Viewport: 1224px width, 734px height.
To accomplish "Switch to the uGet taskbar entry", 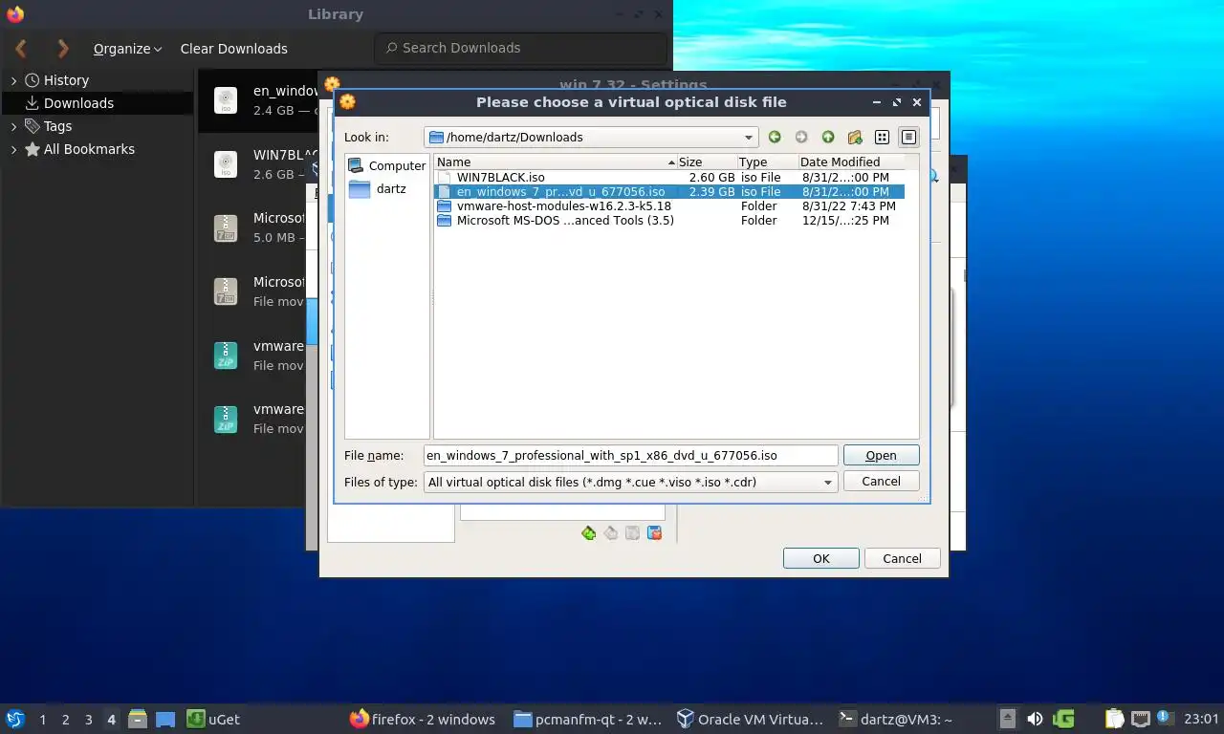I will click(214, 719).
